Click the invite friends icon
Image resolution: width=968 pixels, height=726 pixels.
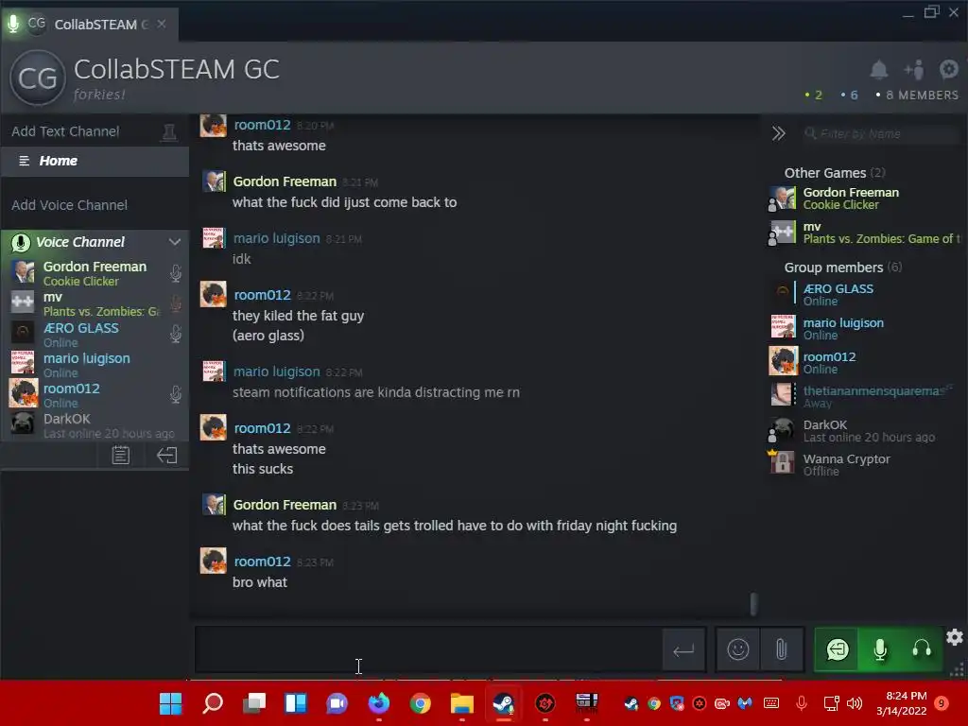[x=914, y=70]
